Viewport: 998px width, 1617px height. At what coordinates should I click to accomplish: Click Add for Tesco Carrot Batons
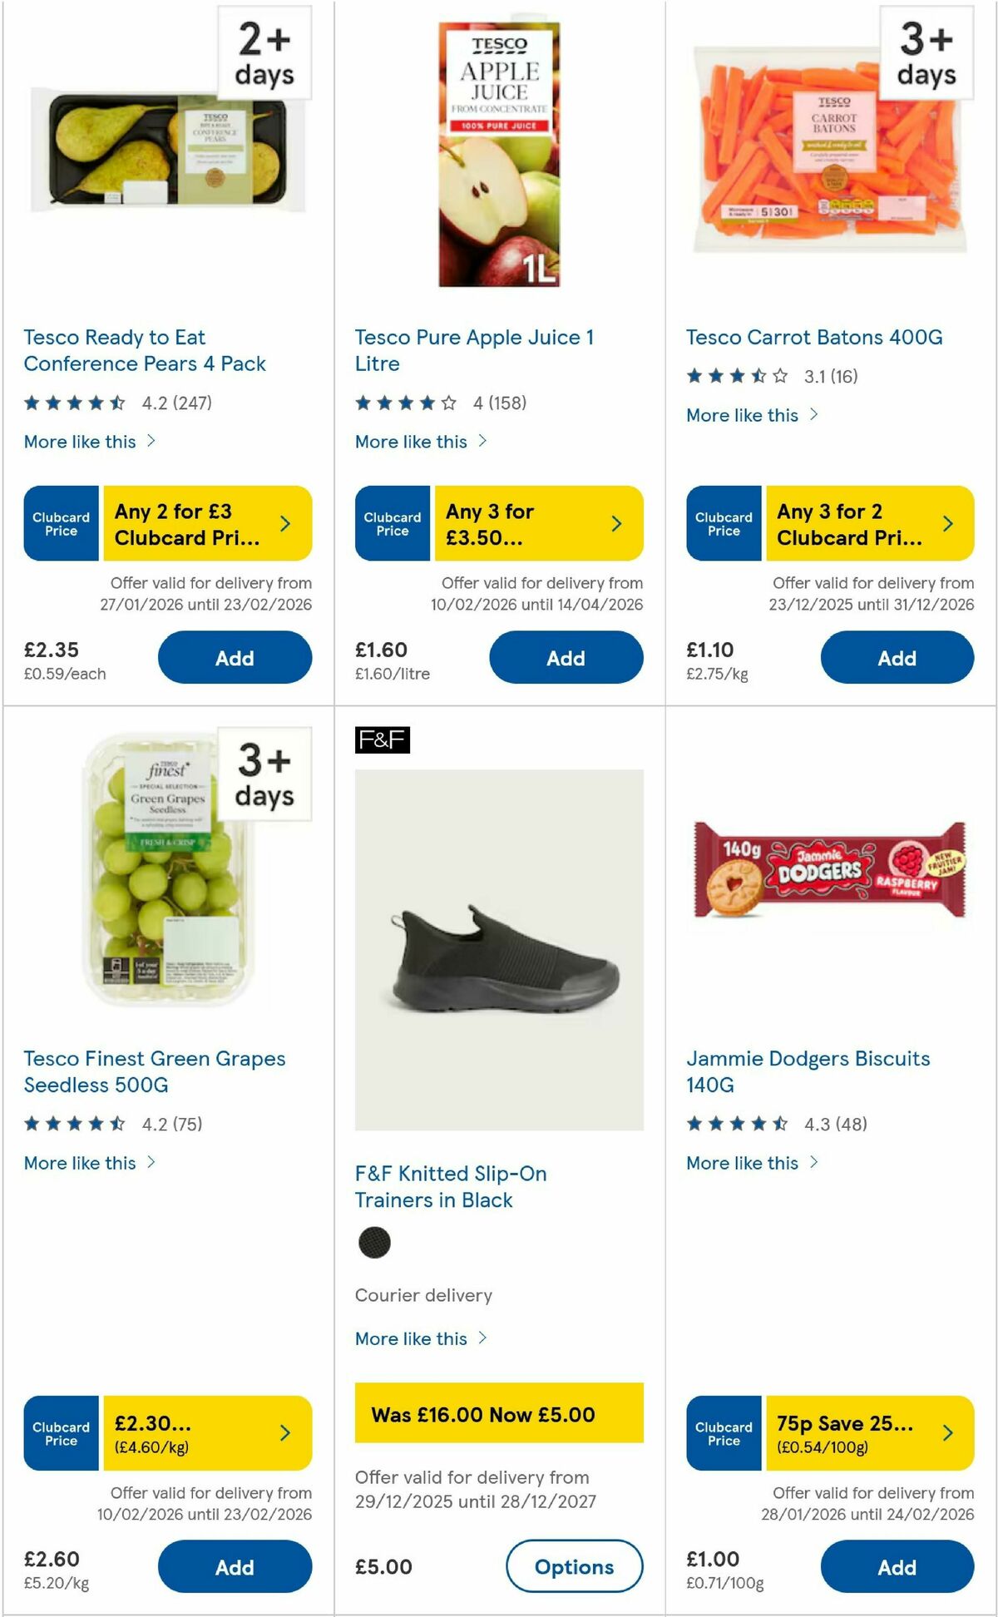click(x=897, y=657)
